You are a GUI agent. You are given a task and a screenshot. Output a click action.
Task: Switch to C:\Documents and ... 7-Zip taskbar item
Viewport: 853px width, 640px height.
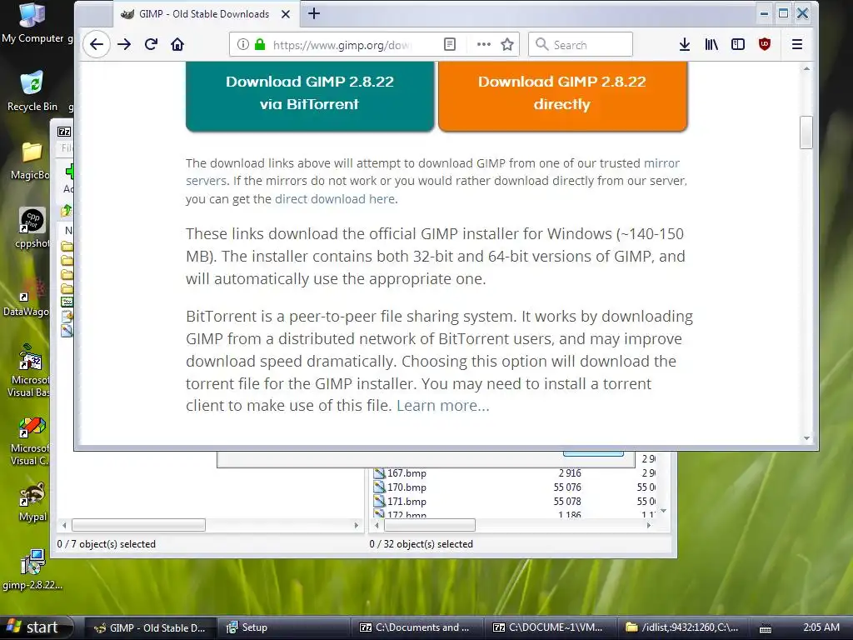point(417,628)
